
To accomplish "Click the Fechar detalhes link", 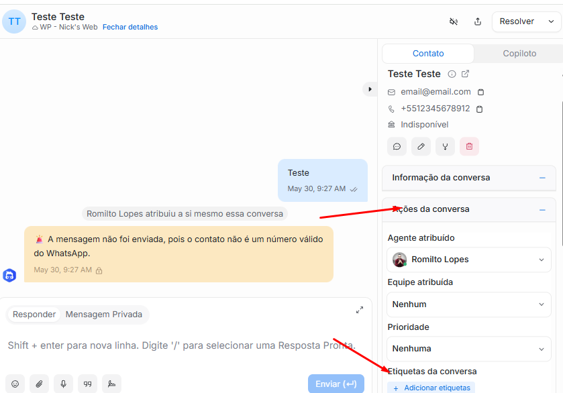I will [130, 27].
